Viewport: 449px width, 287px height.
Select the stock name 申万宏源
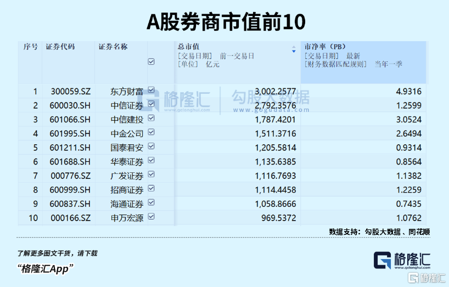(x=127, y=218)
